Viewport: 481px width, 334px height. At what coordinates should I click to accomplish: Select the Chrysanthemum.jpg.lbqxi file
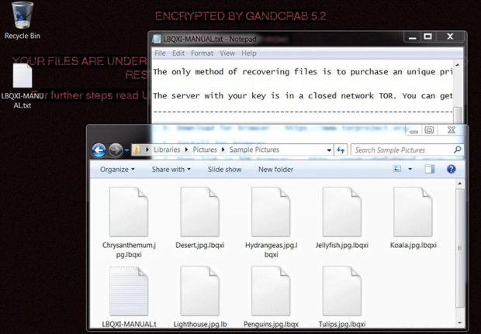tap(129, 222)
